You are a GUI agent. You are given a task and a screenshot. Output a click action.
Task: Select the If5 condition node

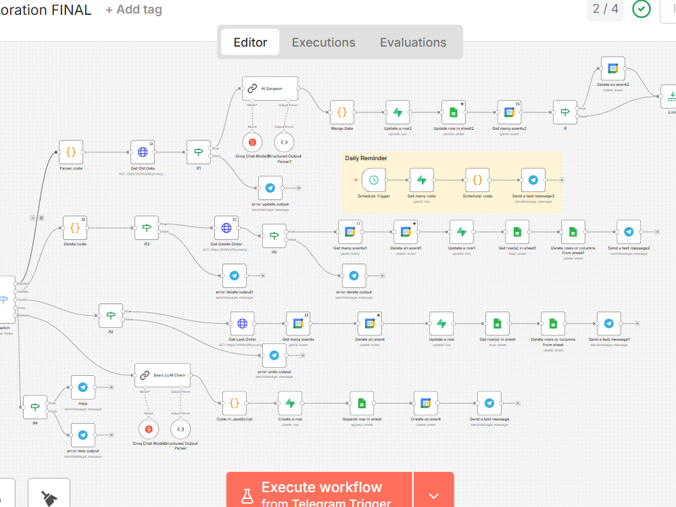pyautogui.click(x=274, y=236)
